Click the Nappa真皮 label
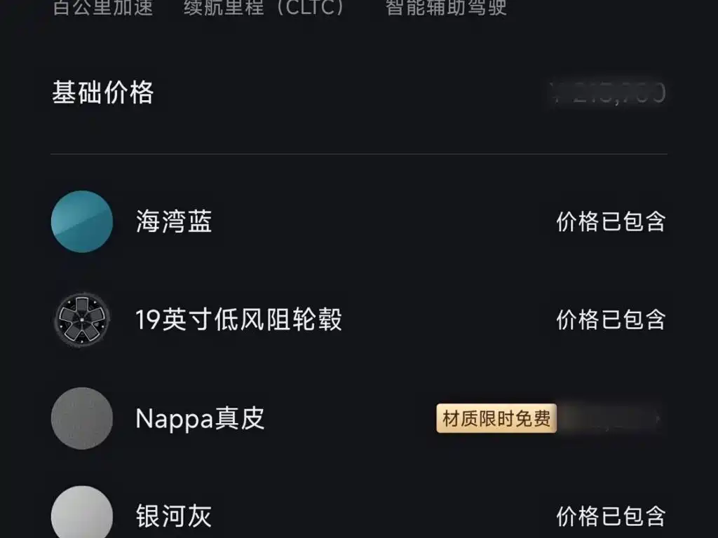The width and height of the screenshot is (718, 538). click(x=200, y=419)
